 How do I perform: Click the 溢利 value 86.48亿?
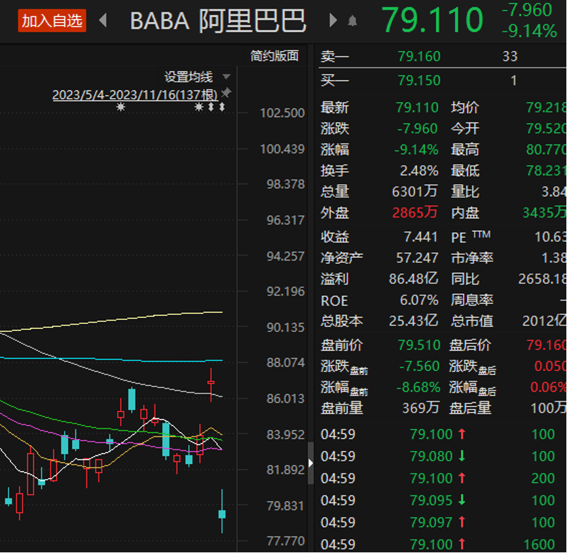pos(414,279)
